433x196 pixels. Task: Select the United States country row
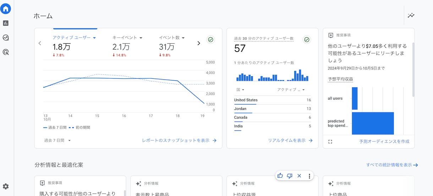pos(273,100)
